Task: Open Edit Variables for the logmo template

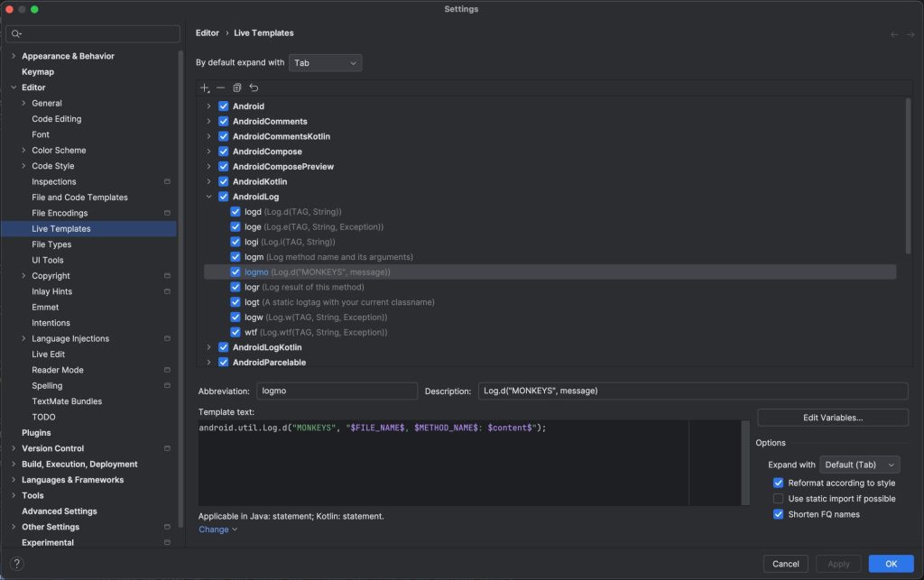Action: click(832, 417)
